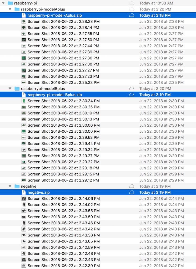Select Screen Shot 2018-06-22 at 2.29.44 PM

(64, 144)
